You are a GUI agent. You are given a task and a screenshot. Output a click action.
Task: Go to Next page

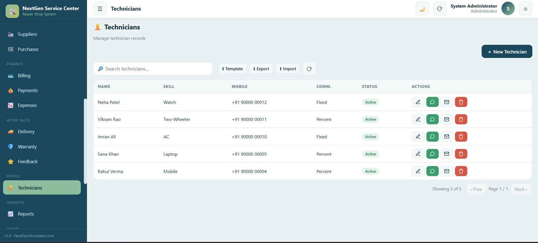(x=521, y=189)
